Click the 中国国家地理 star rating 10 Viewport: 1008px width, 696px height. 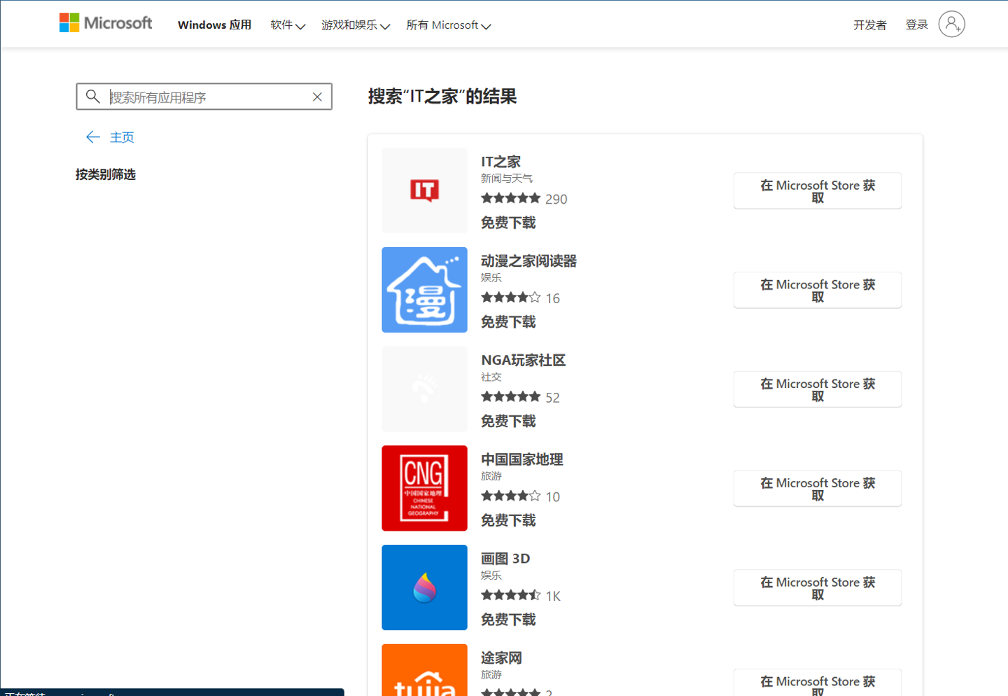(520, 496)
